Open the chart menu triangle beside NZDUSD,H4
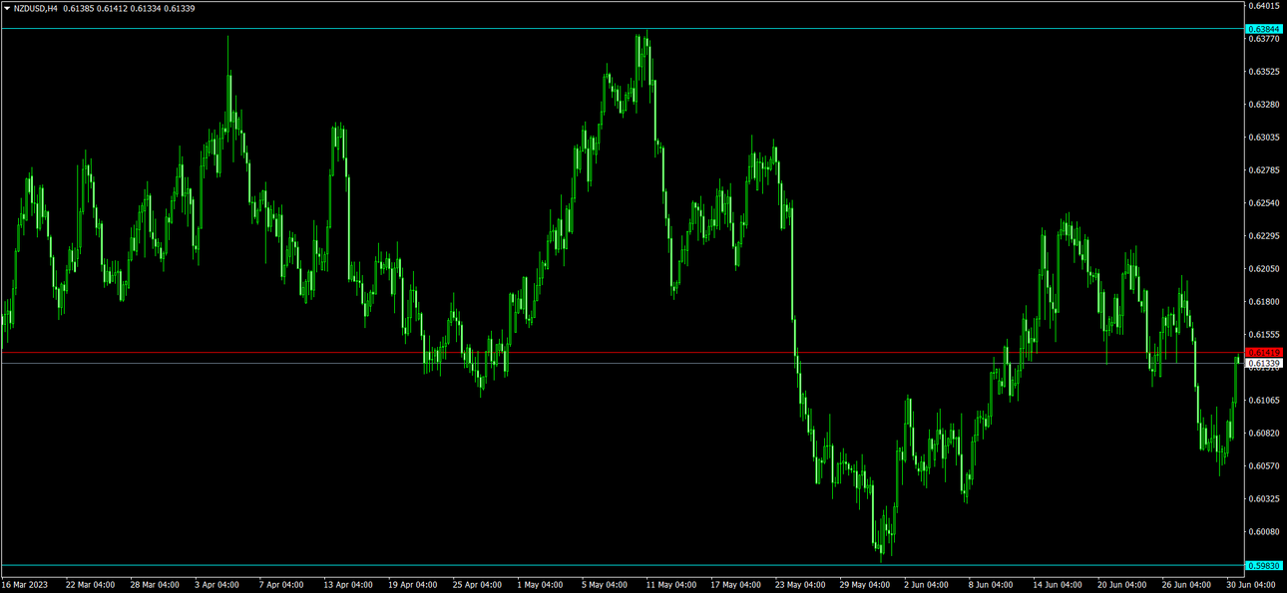The width and height of the screenshot is (1287, 593). [7, 8]
